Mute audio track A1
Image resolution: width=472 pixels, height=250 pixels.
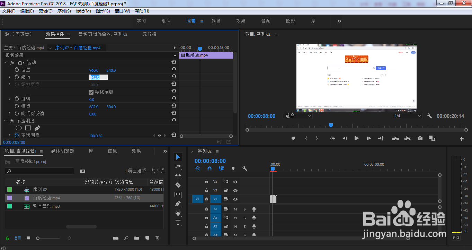[235, 209]
